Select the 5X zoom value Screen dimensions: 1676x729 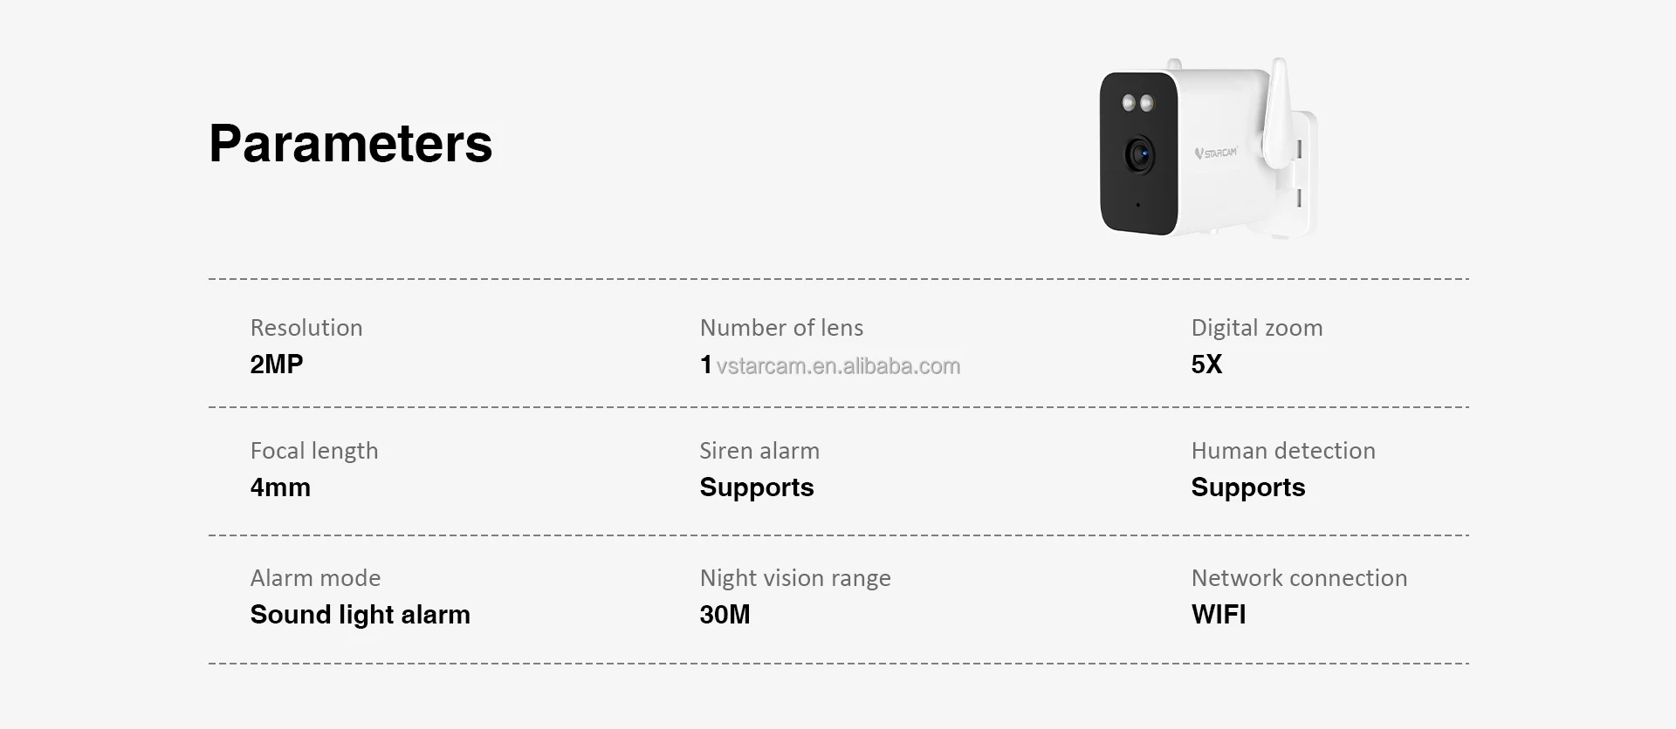click(1206, 364)
